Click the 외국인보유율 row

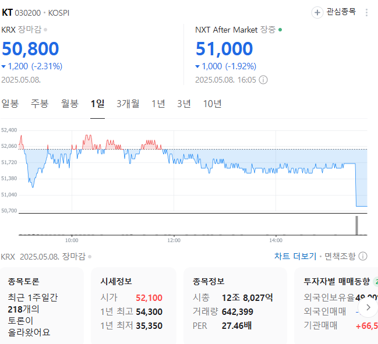click(341, 298)
